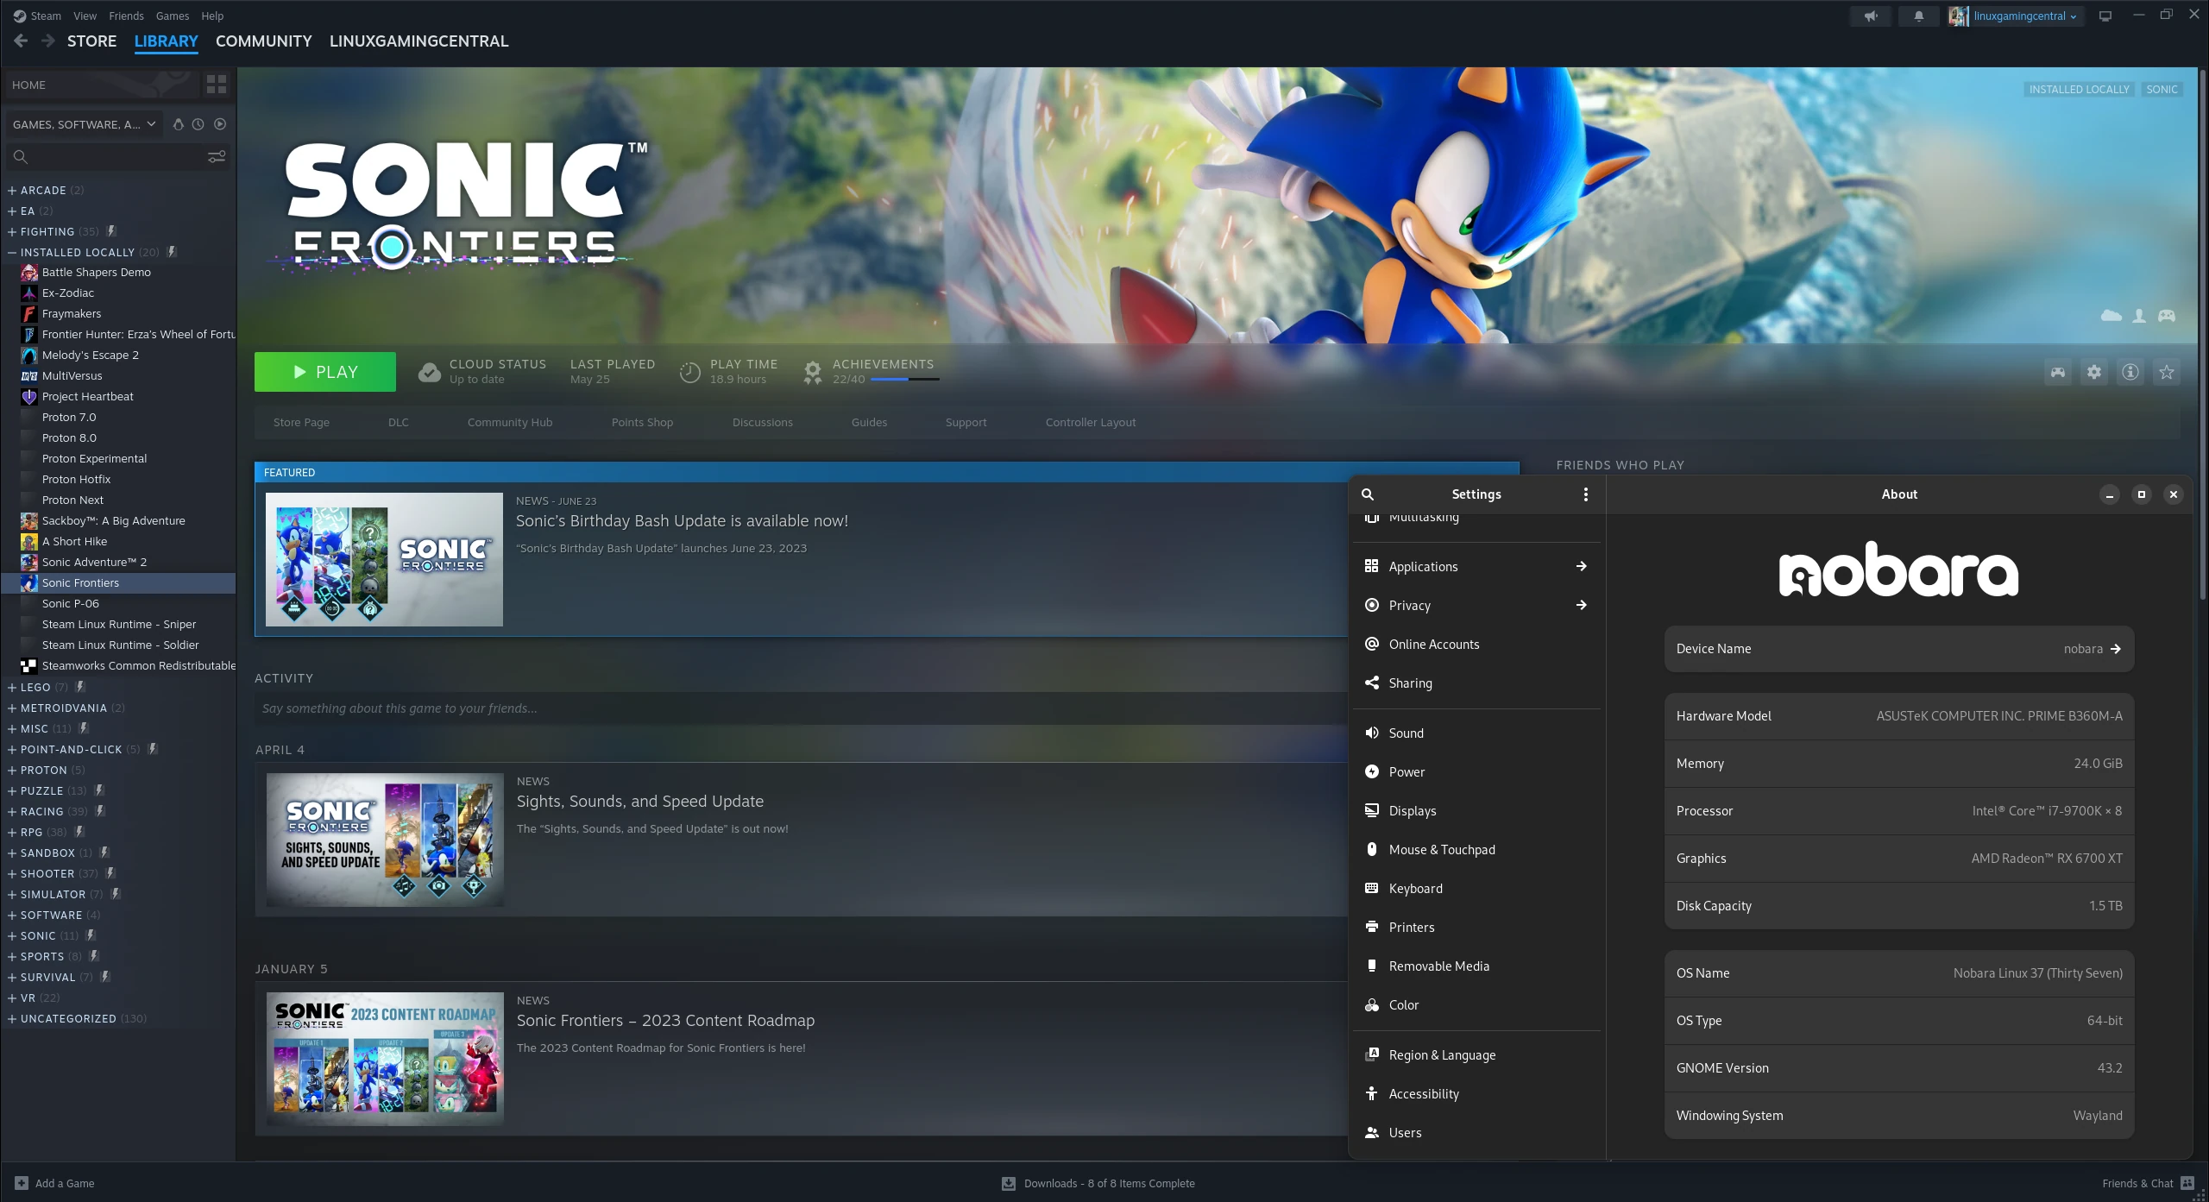The width and height of the screenshot is (2209, 1202).
Task: Open controller settings icon beside gear
Action: [2058, 372]
